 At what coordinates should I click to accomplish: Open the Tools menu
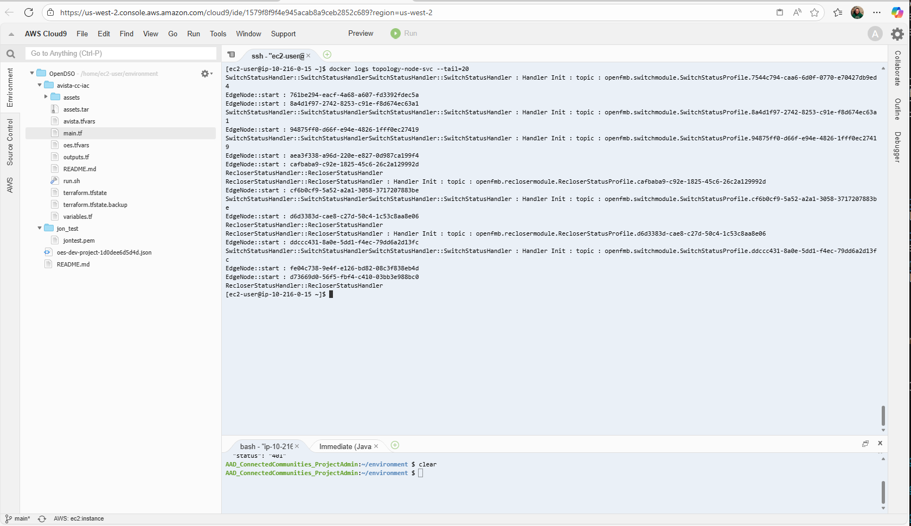pyautogui.click(x=218, y=34)
